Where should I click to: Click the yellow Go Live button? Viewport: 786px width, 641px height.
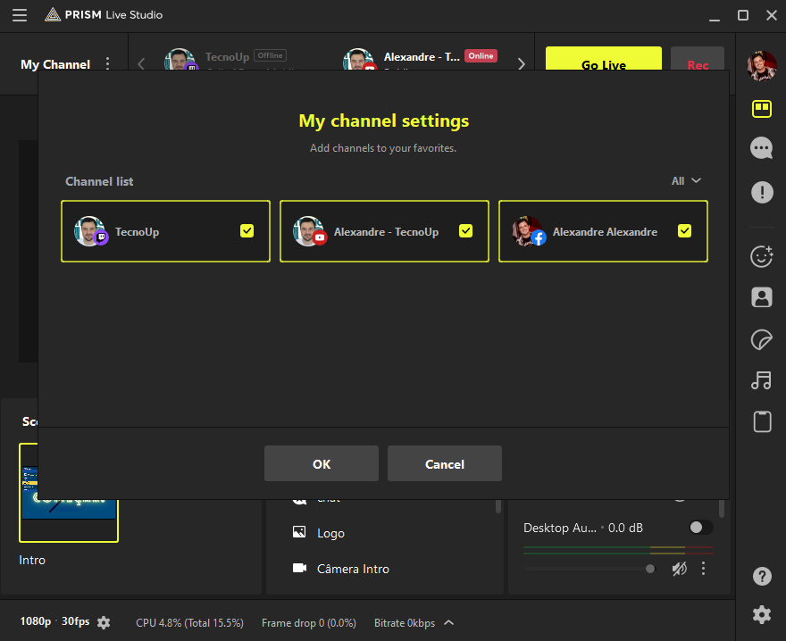(604, 59)
